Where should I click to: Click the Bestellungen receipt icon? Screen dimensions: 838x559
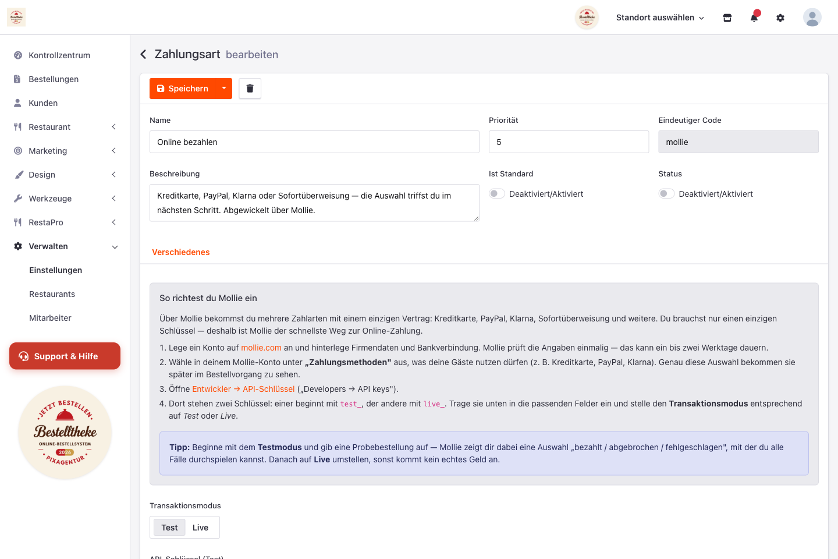(18, 79)
